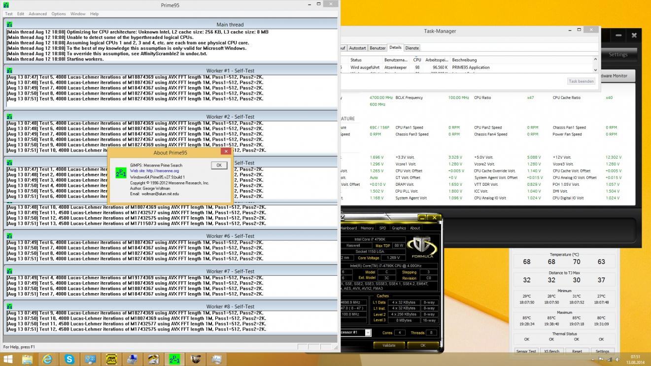Click Settings button in temperature monitor
The height and width of the screenshot is (366, 651).
tap(602, 351)
